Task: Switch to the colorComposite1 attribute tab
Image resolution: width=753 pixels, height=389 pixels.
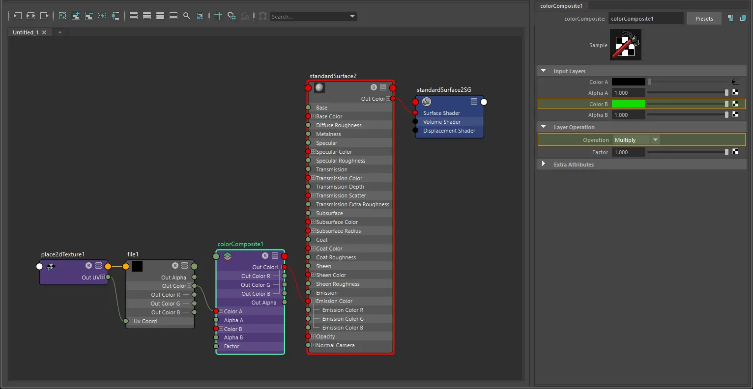Action: coord(561,6)
